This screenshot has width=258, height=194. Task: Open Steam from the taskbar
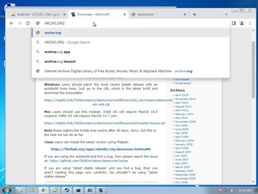click(67, 190)
